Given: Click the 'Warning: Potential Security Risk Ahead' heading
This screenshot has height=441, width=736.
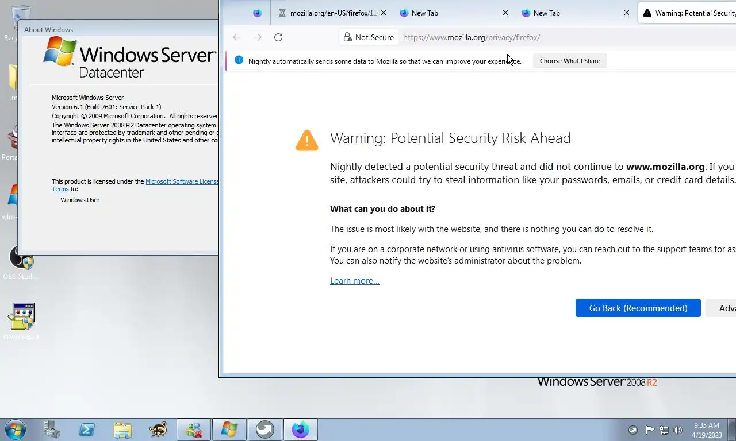Looking at the screenshot, I should coord(450,138).
